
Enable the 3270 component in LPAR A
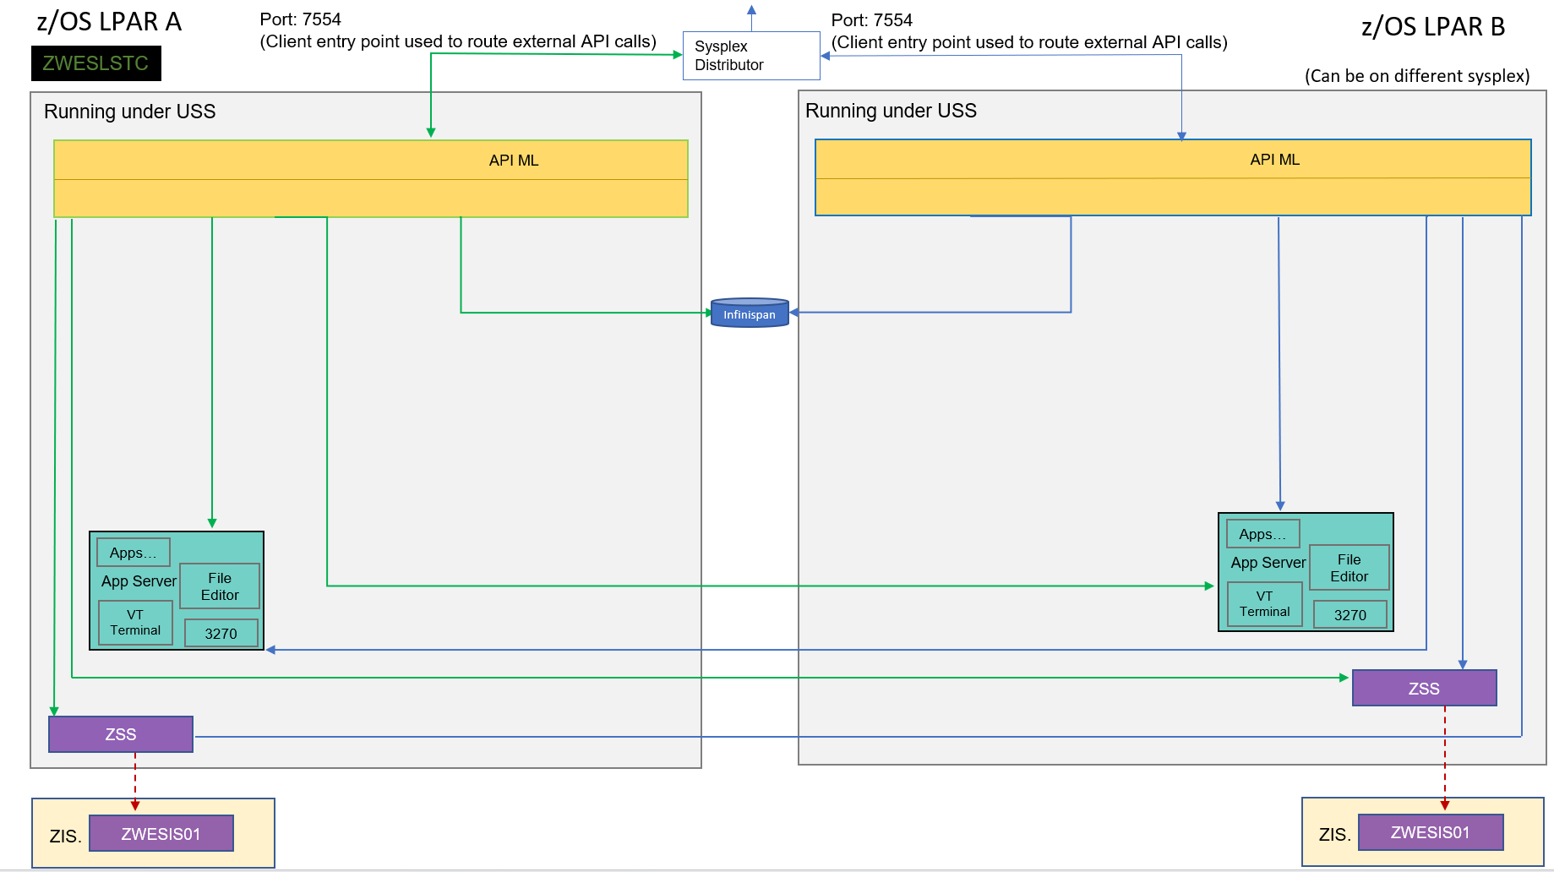pyautogui.click(x=221, y=632)
